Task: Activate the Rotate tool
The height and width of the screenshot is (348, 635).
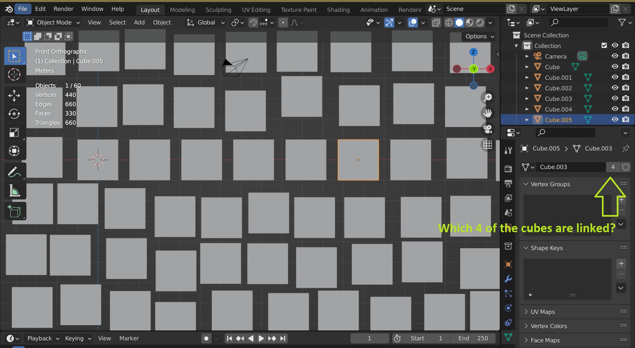Action: [x=14, y=114]
